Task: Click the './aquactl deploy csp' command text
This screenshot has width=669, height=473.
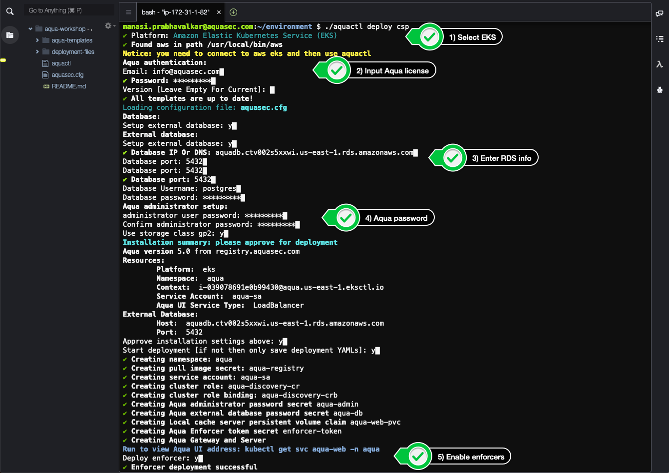Action: click(x=368, y=26)
